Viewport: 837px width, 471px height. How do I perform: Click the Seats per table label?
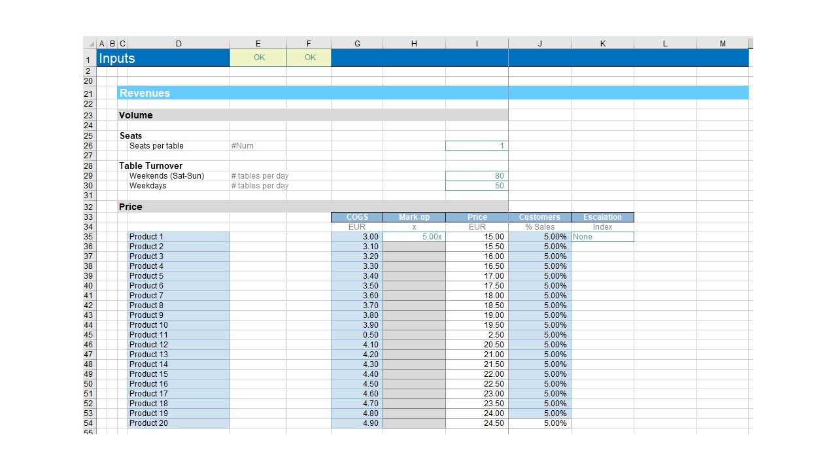(156, 146)
